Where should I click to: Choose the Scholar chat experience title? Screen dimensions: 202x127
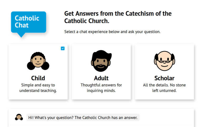click(164, 78)
